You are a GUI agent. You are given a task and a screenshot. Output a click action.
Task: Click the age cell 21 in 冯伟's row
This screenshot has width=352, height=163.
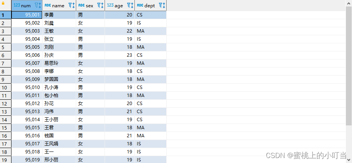coord(120,112)
